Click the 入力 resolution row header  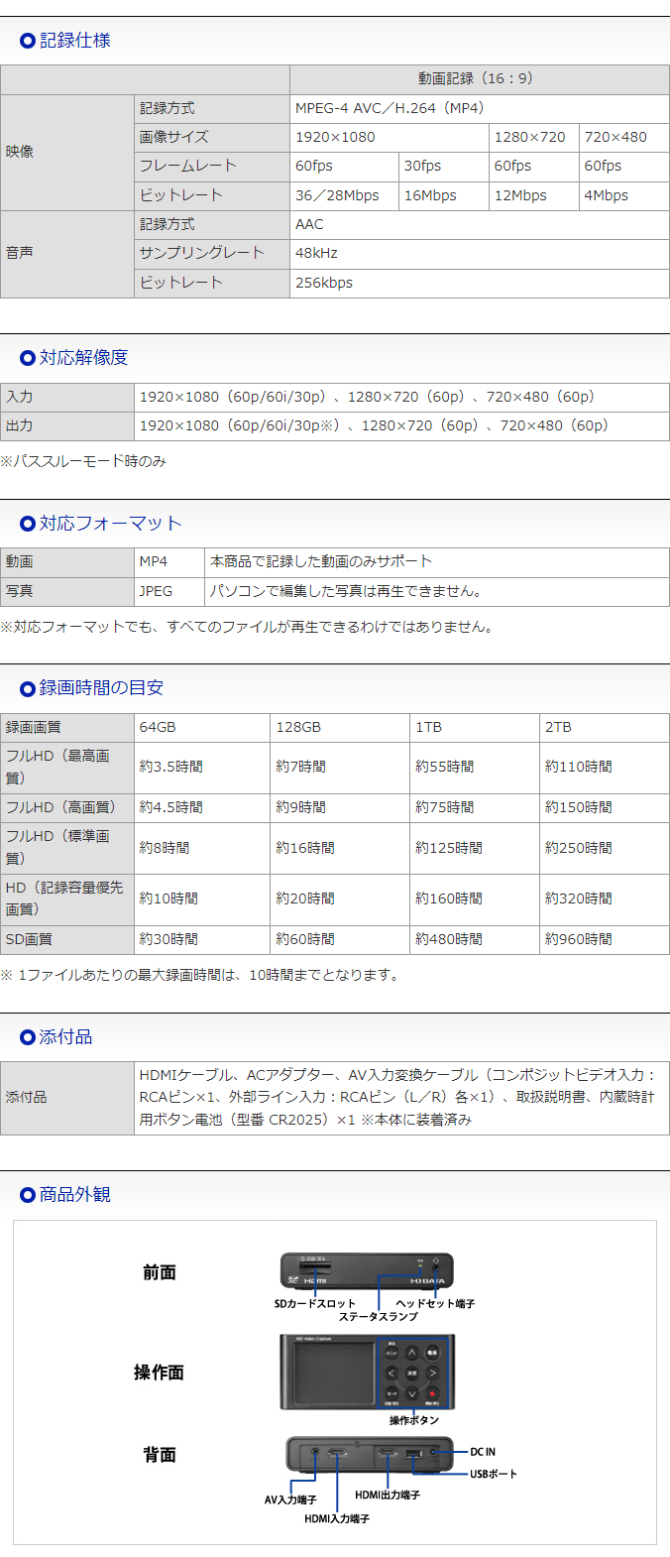pos(67,397)
